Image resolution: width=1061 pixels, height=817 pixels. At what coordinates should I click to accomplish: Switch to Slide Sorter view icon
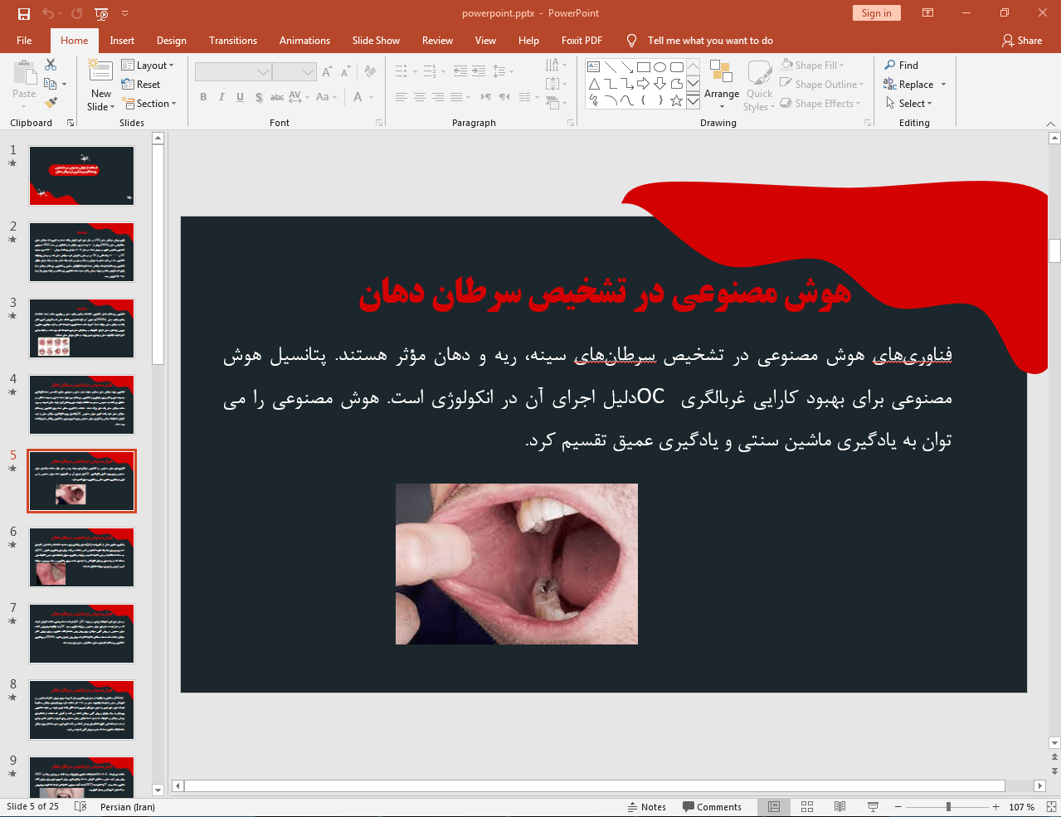[807, 807]
